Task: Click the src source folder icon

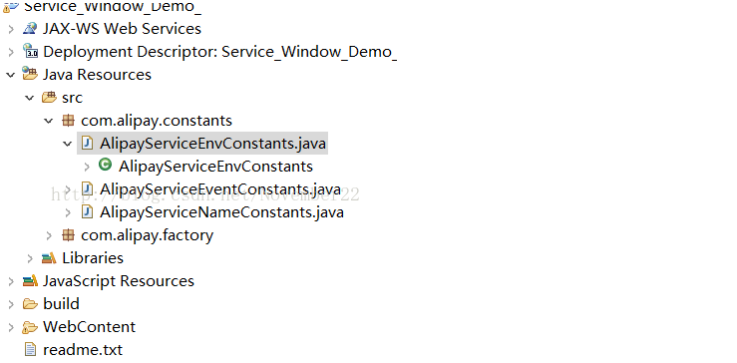Action: [x=49, y=98]
